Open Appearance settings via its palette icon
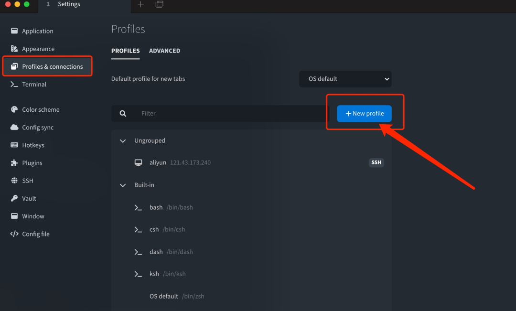The image size is (516, 311). [14, 49]
